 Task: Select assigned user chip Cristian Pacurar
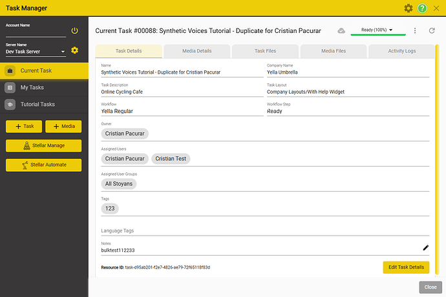[125, 159]
